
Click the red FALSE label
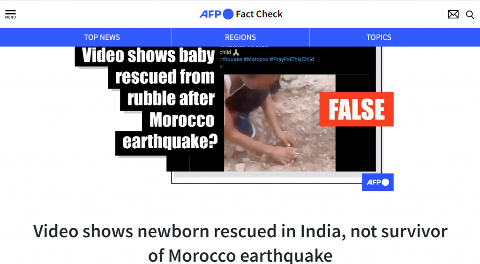pos(357,109)
